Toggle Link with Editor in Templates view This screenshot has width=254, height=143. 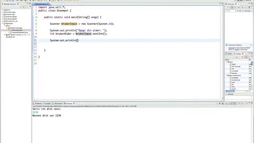tap(246, 57)
